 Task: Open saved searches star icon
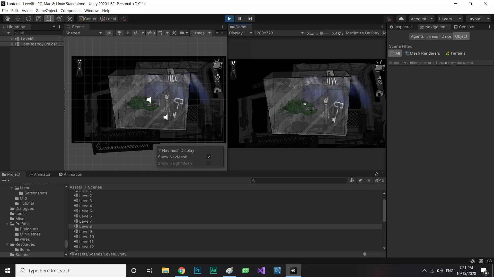369,180
